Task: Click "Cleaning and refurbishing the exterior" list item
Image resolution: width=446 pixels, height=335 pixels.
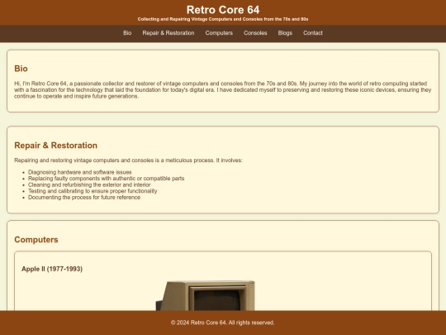Action: click(x=89, y=185)
